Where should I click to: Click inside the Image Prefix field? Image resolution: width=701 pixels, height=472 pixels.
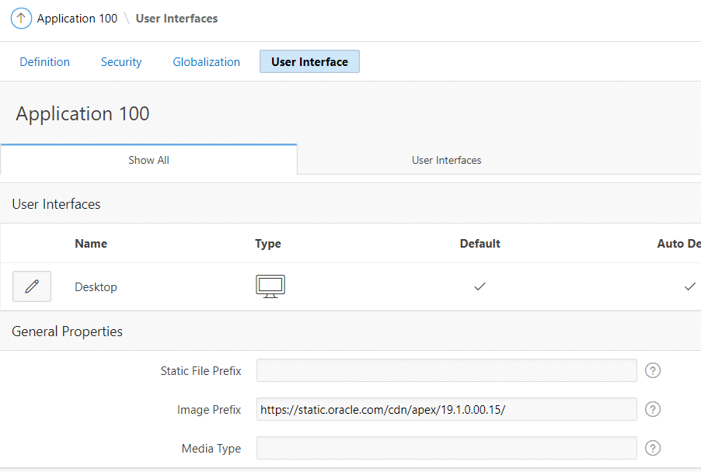(x=446, y=409)
